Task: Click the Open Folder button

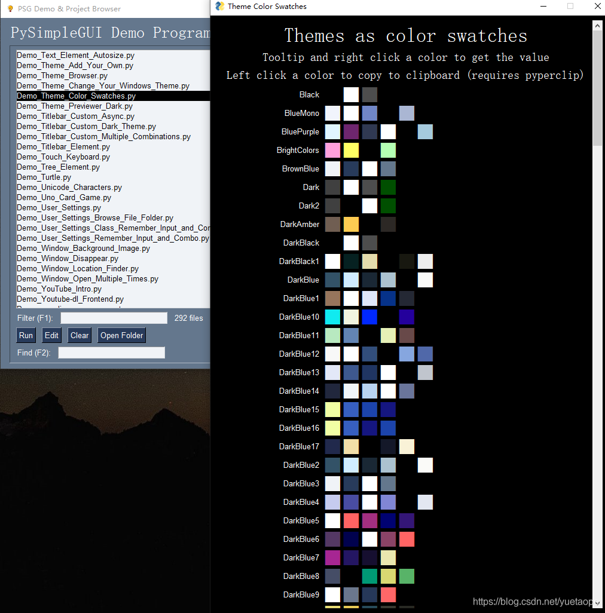Action: point(121,335)
